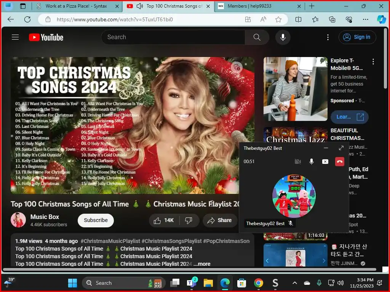
Task: Expand the Thebestguy02 Best call window
Action: [x=341, y=148]
